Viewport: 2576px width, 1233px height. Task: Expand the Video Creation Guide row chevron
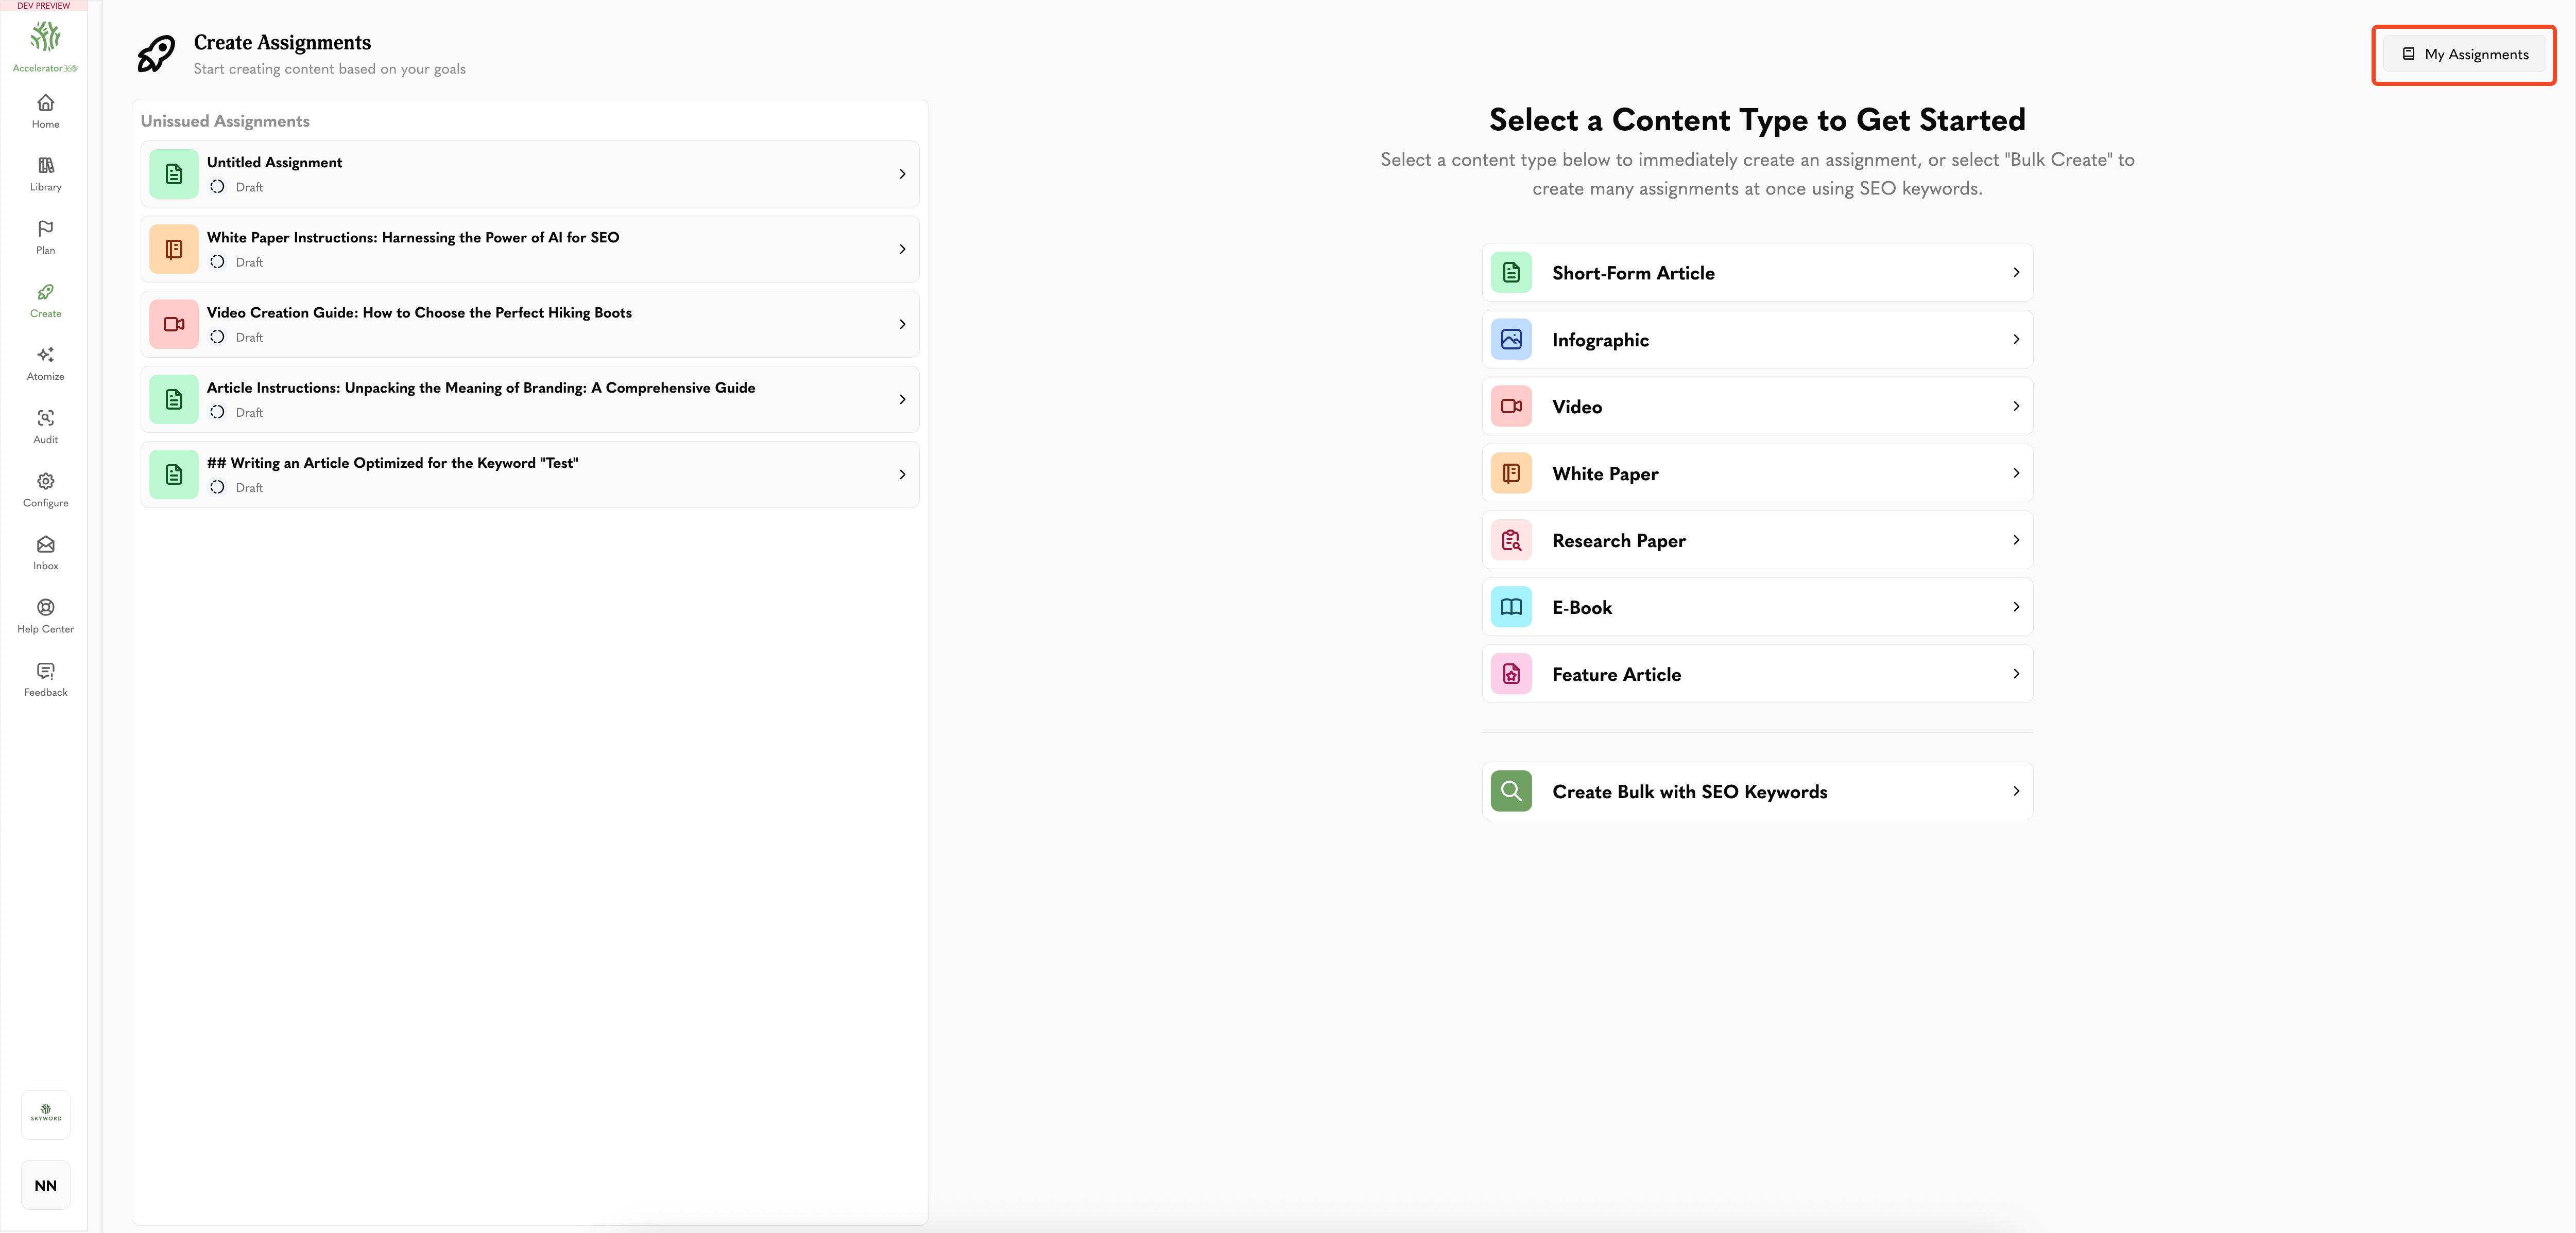point(902,324)
